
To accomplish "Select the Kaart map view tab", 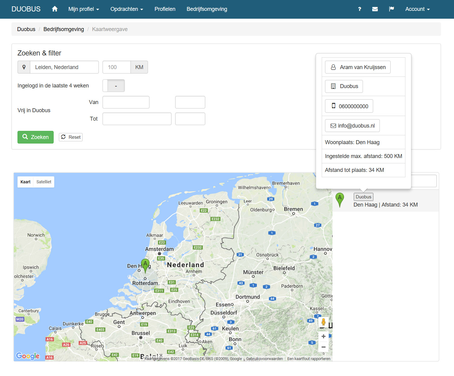I will [x=25, y=182].
